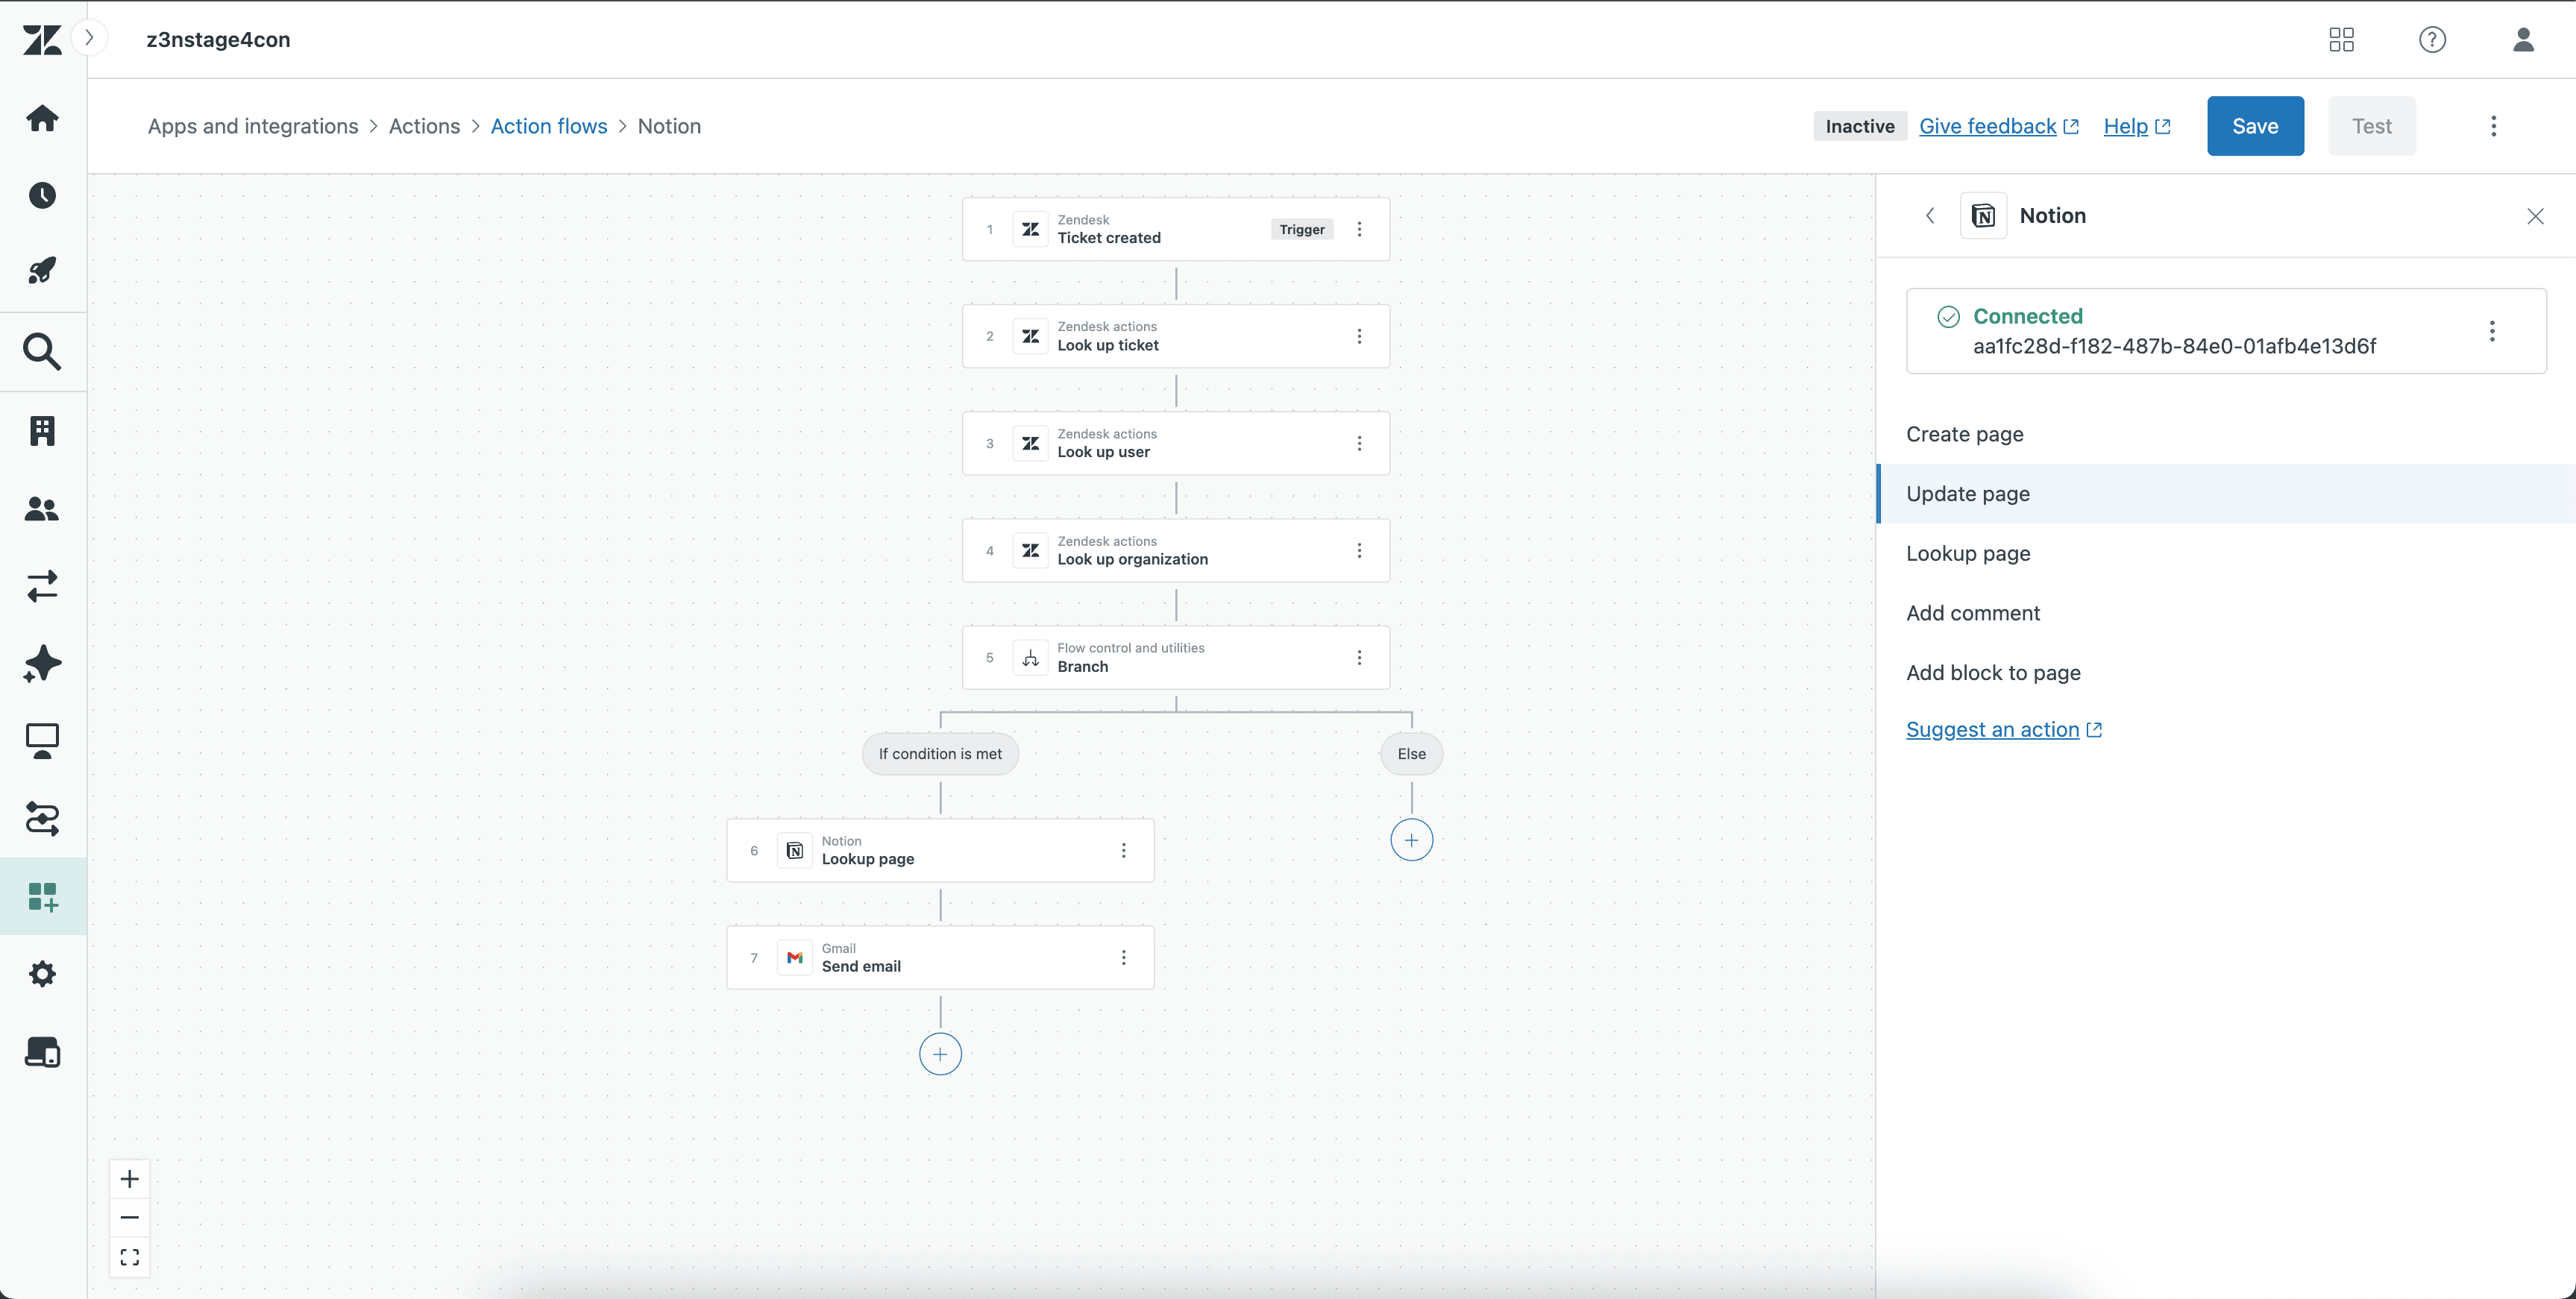Open the Notion Lookup page step options
This screenshot has height=1299, width=2576.
click(1123, 850)
